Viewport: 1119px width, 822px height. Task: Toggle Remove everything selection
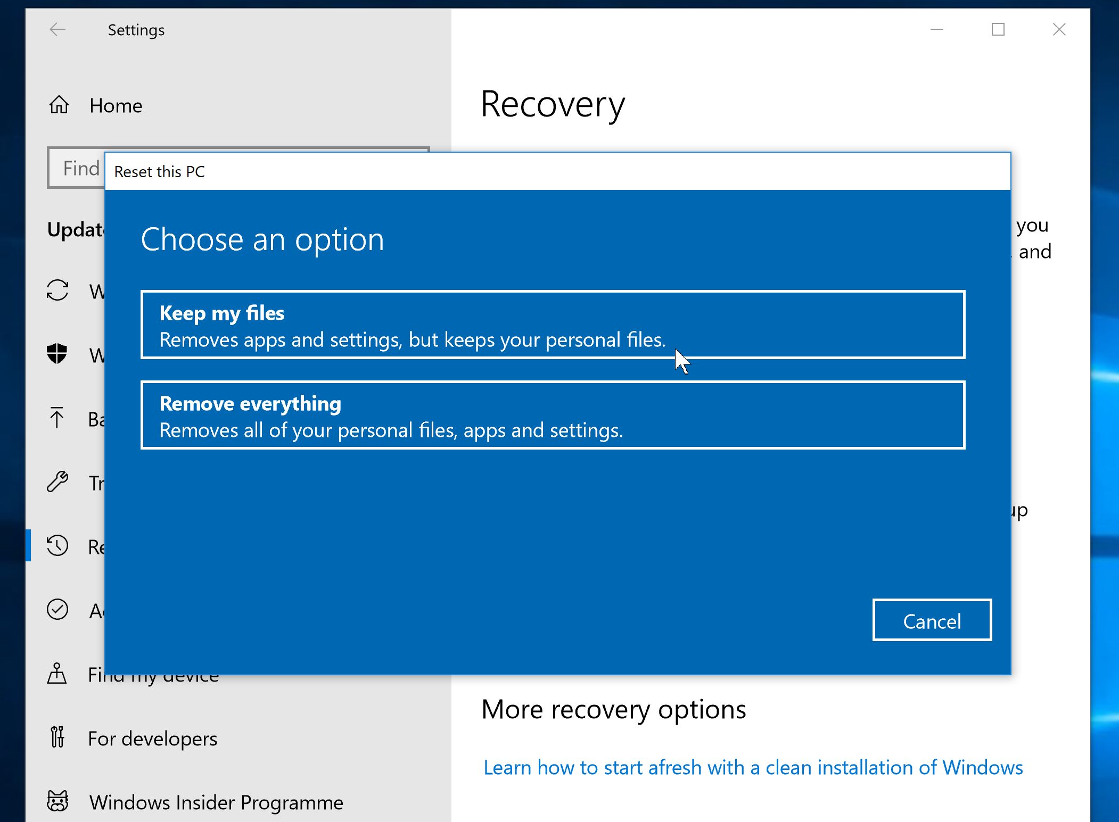point(557,414)
